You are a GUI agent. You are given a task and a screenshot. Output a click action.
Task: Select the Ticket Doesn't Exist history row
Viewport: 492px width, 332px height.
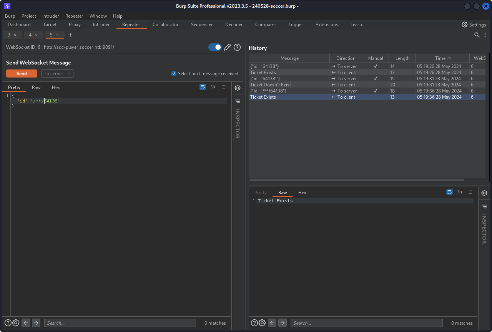pyautogui.click(x=270, y=85)
